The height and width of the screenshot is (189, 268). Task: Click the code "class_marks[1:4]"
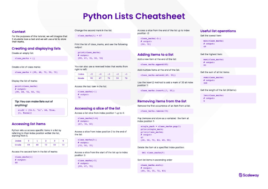point(88,118)
